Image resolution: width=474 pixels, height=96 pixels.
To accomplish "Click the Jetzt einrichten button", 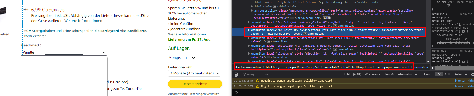I will pos(195,84).
